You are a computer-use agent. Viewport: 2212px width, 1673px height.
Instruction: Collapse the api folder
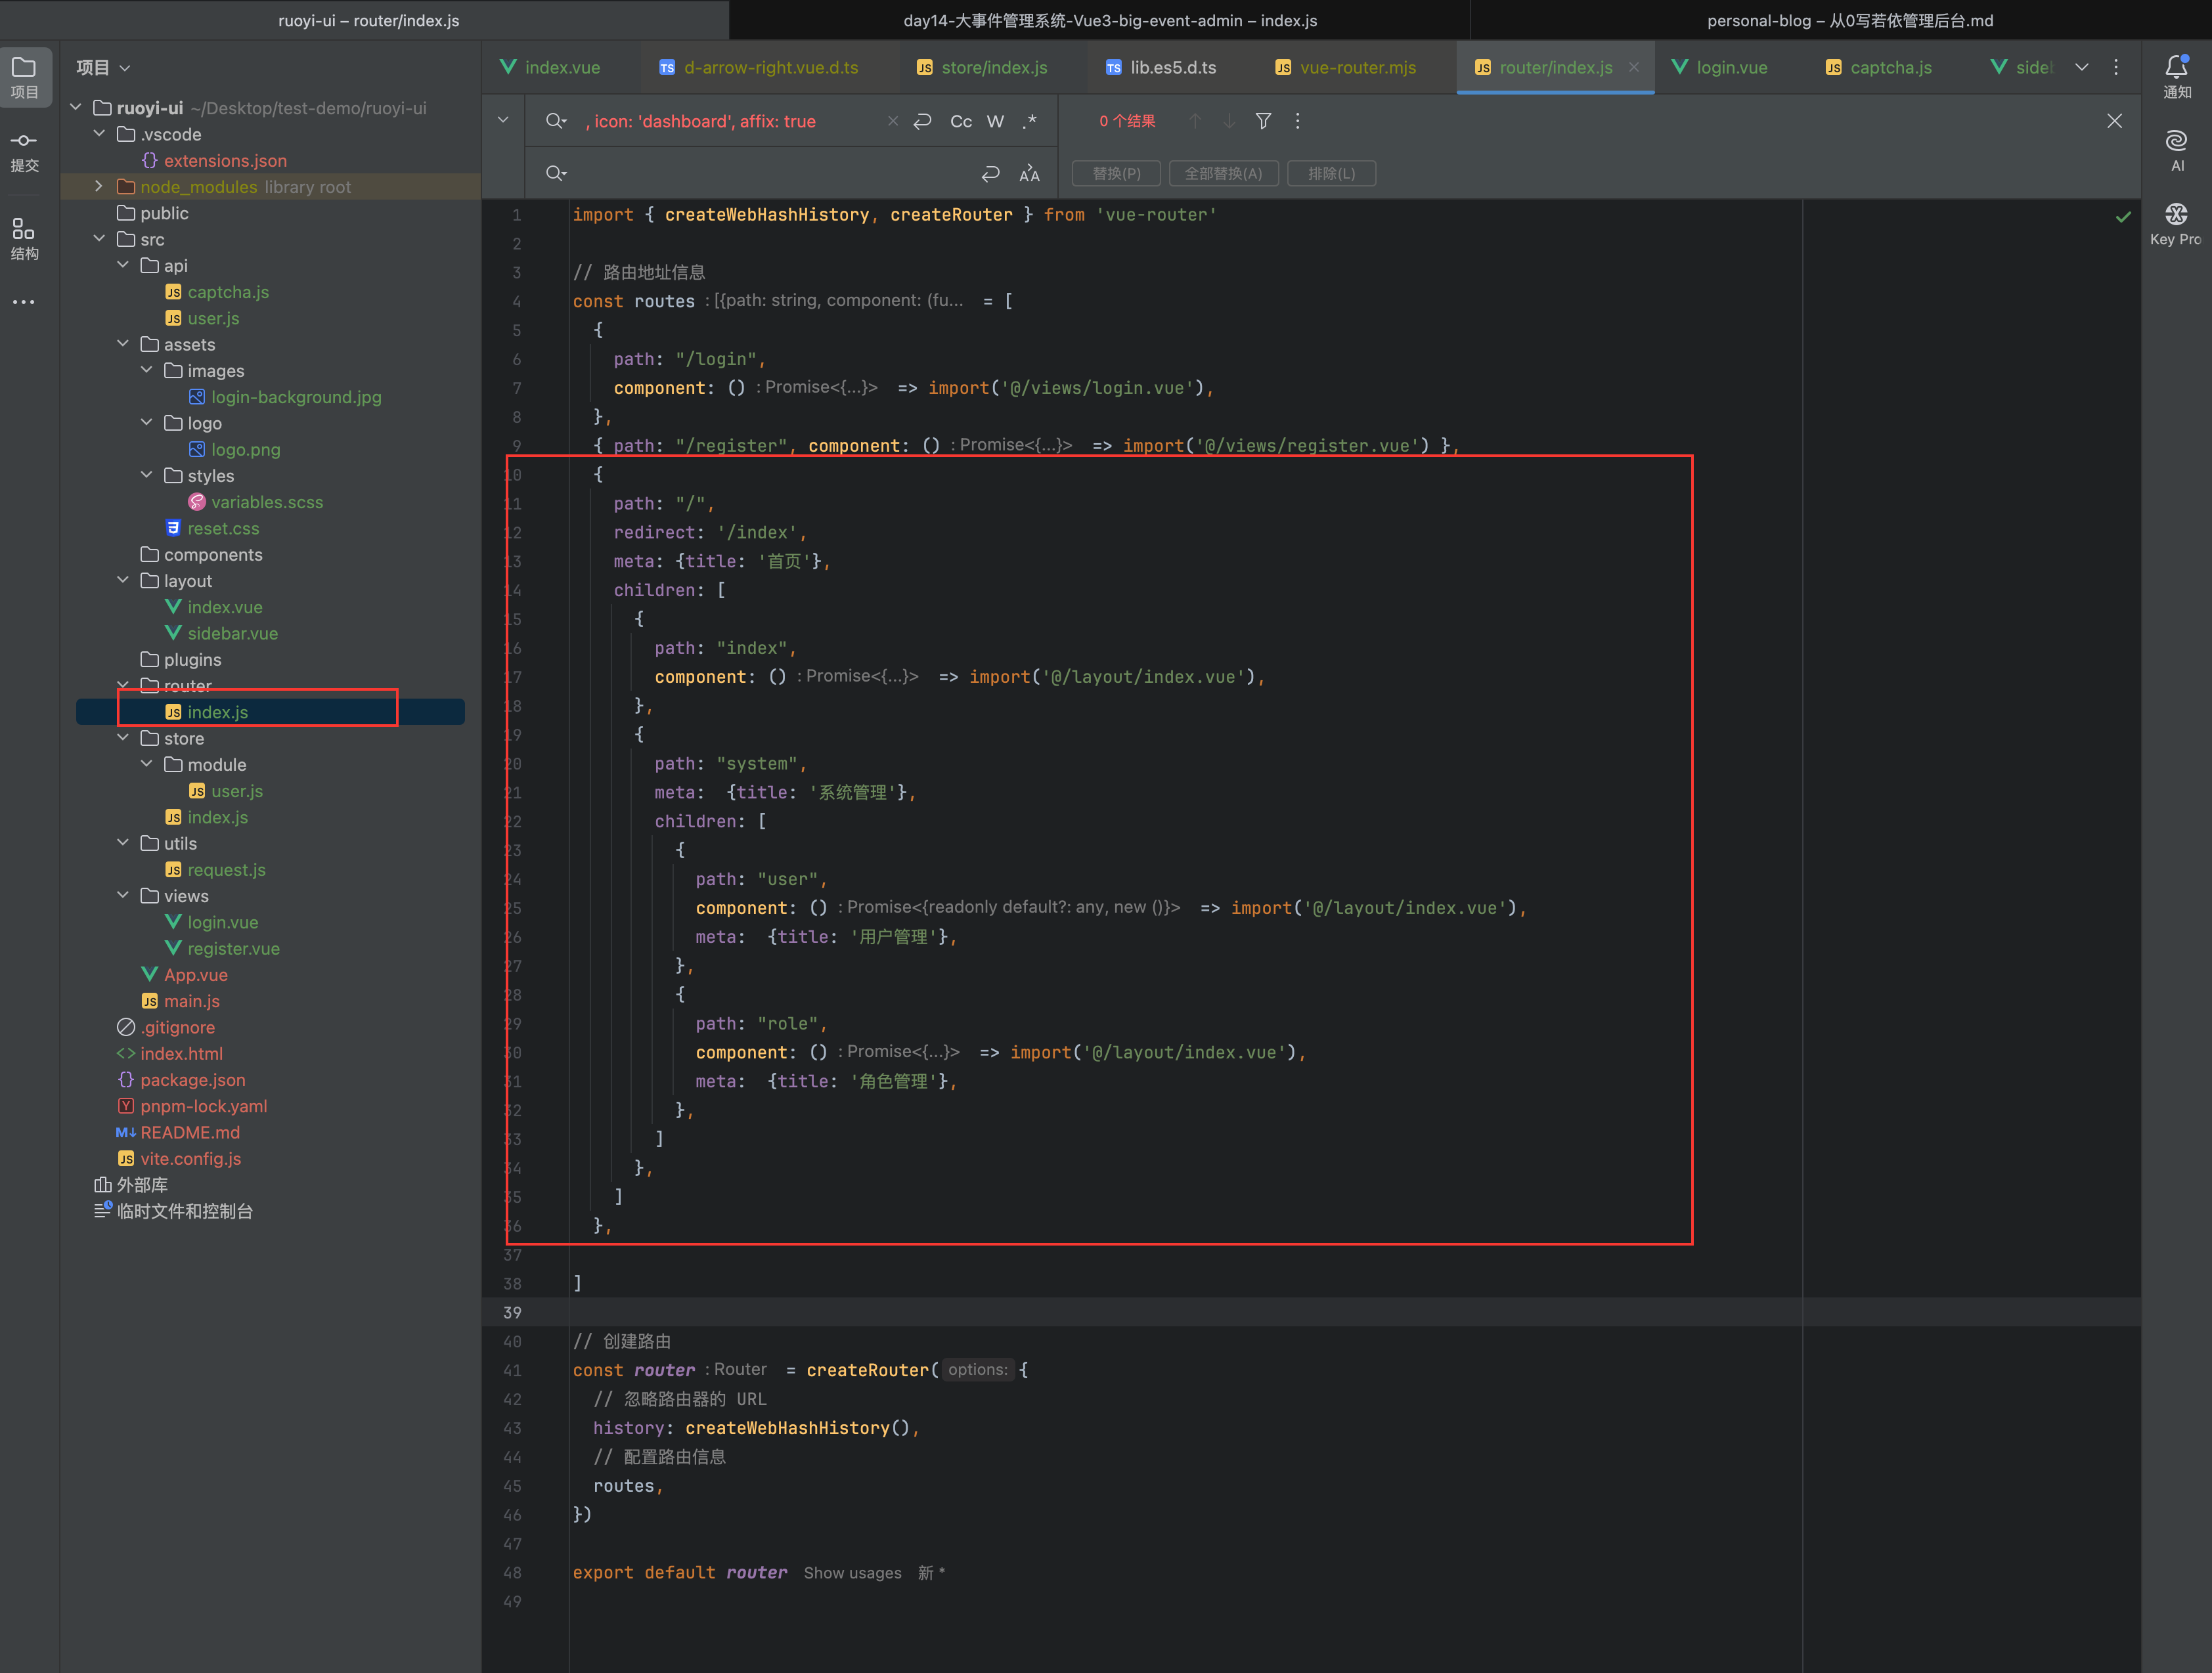(123, 265)
